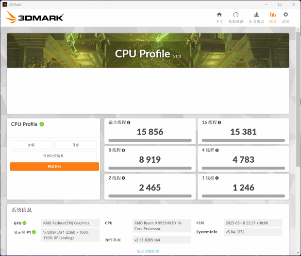Click info icon next to 2 线程
The width and height of the screenshot is (301, 256).
[123, 178]
